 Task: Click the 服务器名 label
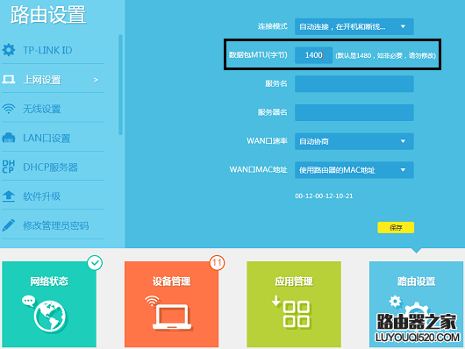272,112
